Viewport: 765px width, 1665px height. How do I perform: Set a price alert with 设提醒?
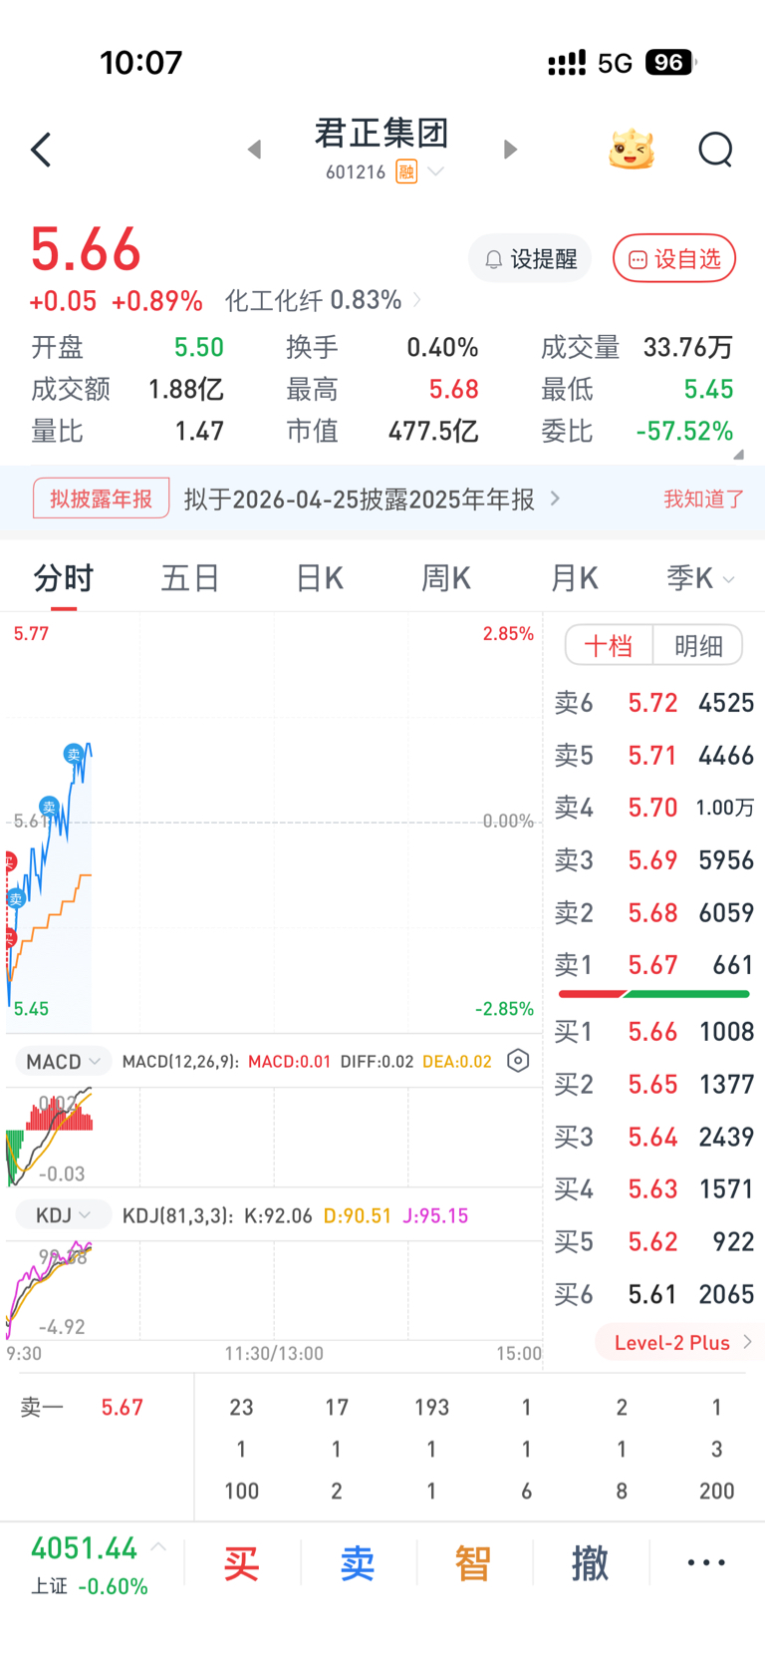[530, 259]
